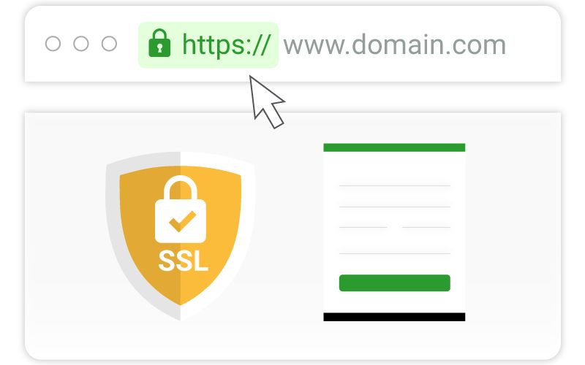Viewport: 585px width, 365px height.
Task: Click the mouse cursor arrow graphic
Action: (x=266, y=102)
